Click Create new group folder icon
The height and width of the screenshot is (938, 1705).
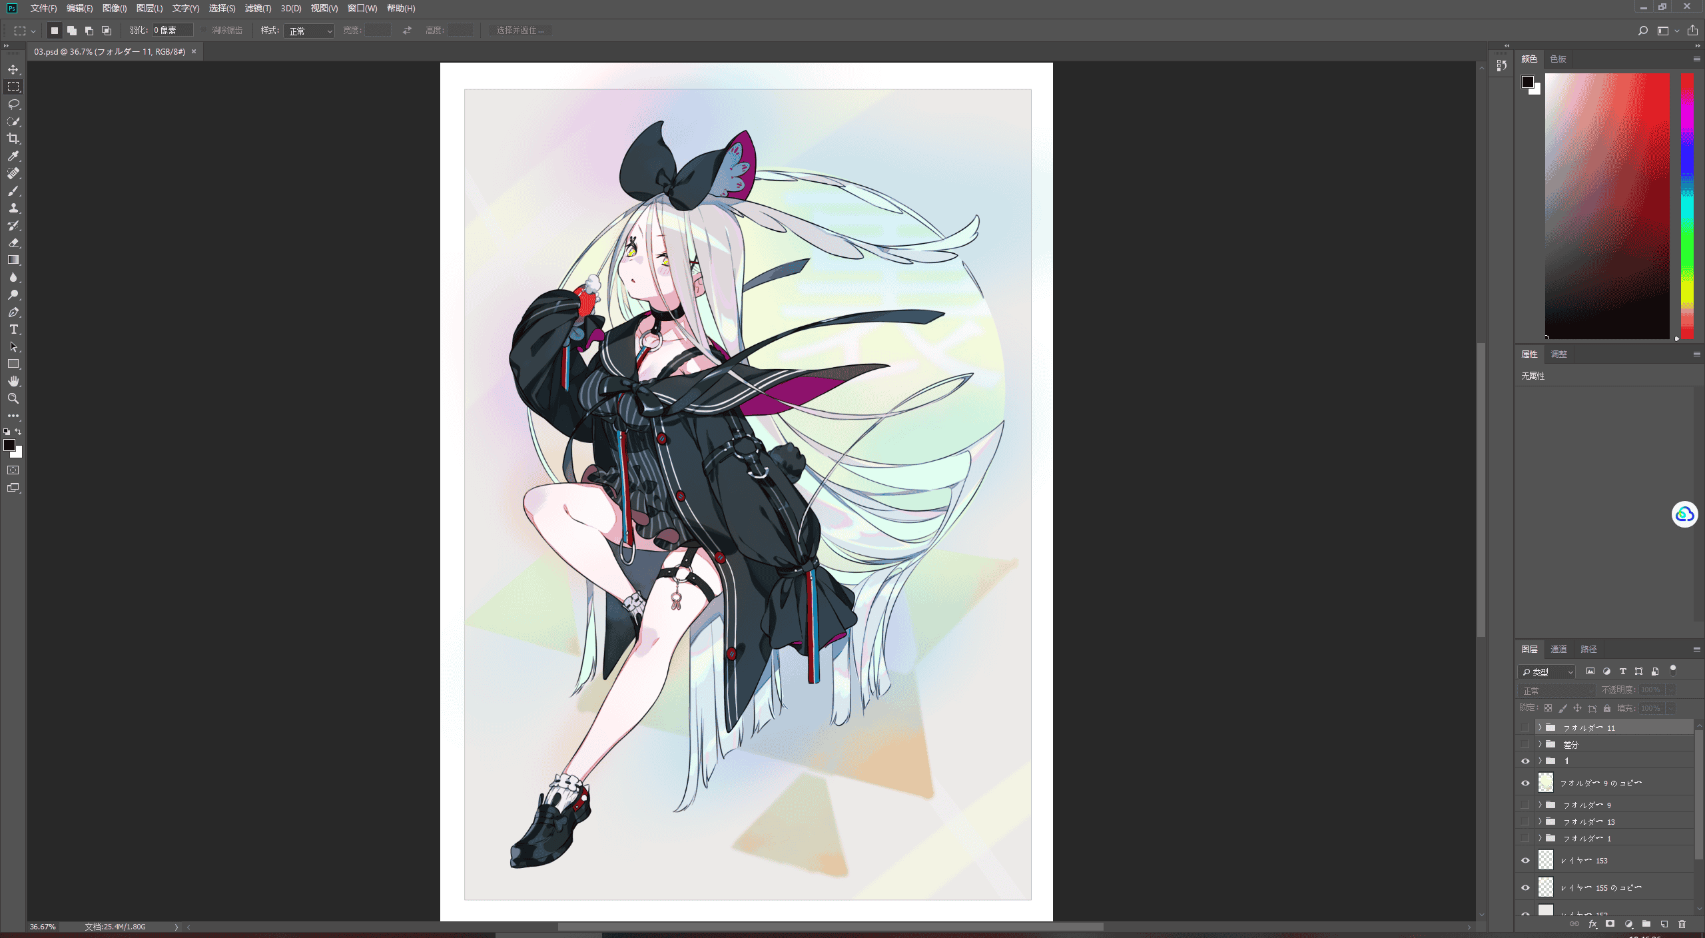pyautogui.click(x=1646, y=924)
